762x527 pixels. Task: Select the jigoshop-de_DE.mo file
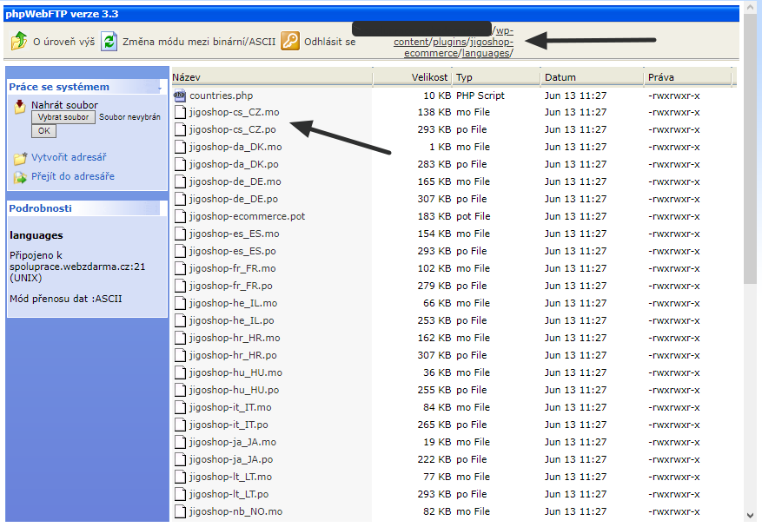tap(235, 181)
